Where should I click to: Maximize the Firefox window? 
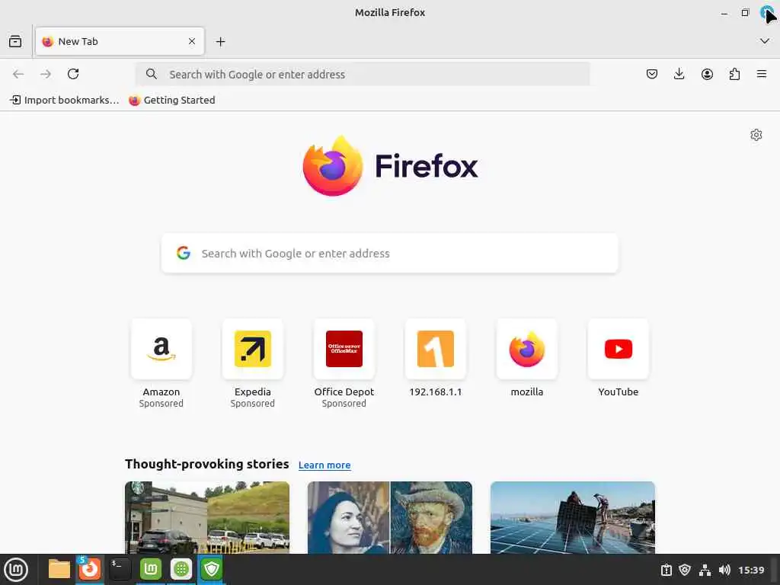[745, 13]
